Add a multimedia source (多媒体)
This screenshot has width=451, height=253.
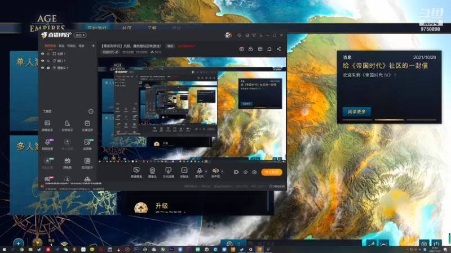coord(184,173)
